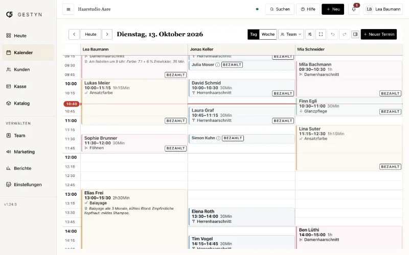Open notifications bell icon
Screen dimensions: 409x255
[354, 9]
